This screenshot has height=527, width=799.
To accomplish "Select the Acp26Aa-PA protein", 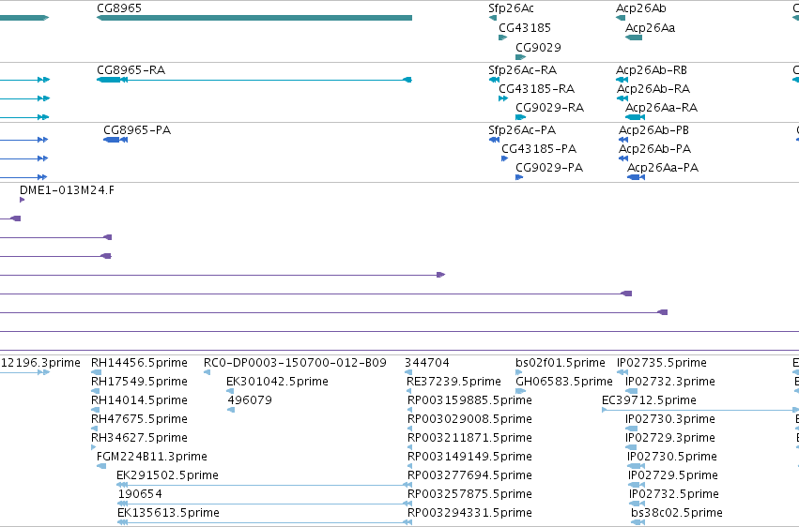I will 636,177.
